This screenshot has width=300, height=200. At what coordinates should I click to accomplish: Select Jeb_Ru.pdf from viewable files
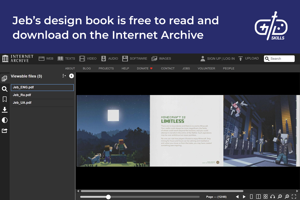22,95
